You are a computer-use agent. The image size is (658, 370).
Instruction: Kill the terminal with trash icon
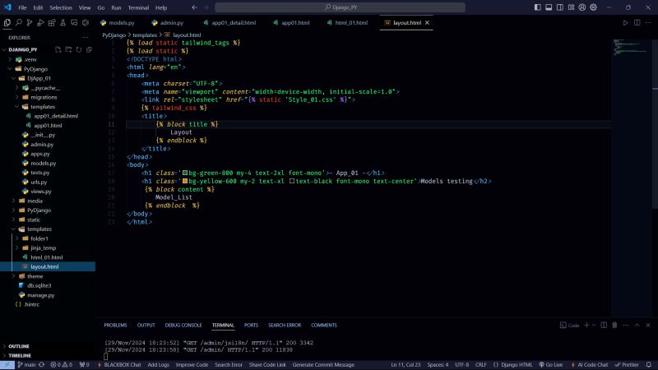(x=614, y=325)
